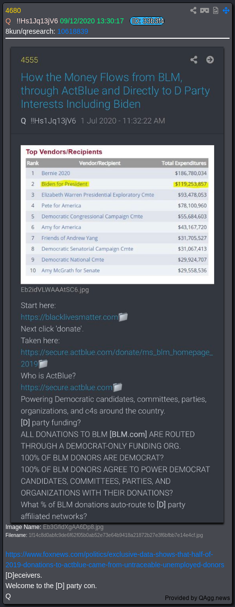Follow the secure.actblue.com donate link
The image size is (235, 607).
116,358
